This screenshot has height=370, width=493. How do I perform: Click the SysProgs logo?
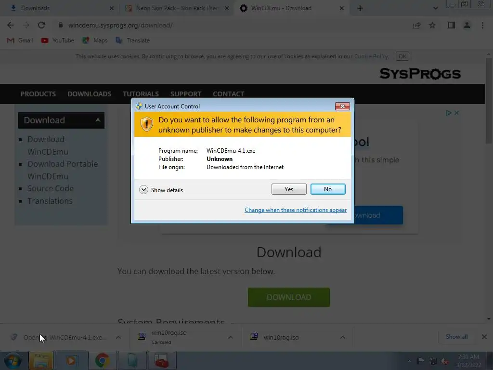point(420,74)
